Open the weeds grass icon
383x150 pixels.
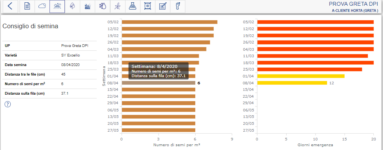pos(87,6)
